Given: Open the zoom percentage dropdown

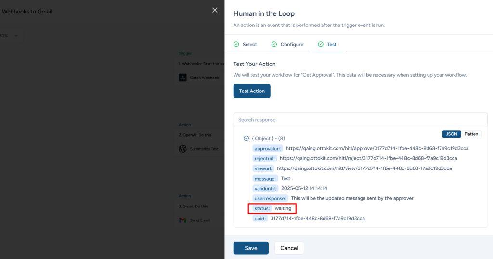Looking at the screenshot, I should (x=16, y=36).
